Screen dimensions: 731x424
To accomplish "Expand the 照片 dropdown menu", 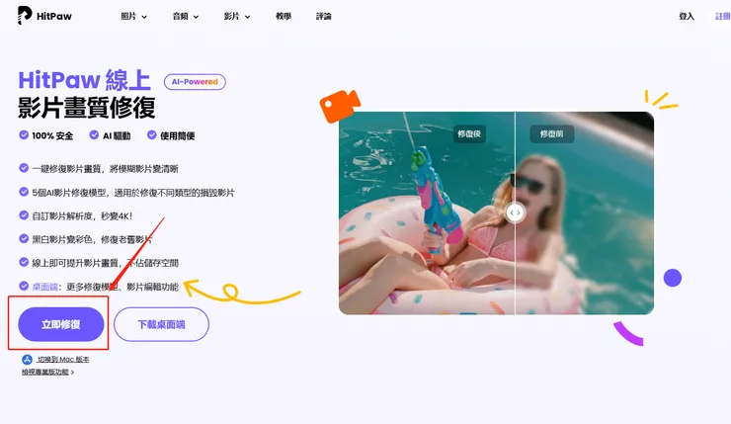I will 133,17.
